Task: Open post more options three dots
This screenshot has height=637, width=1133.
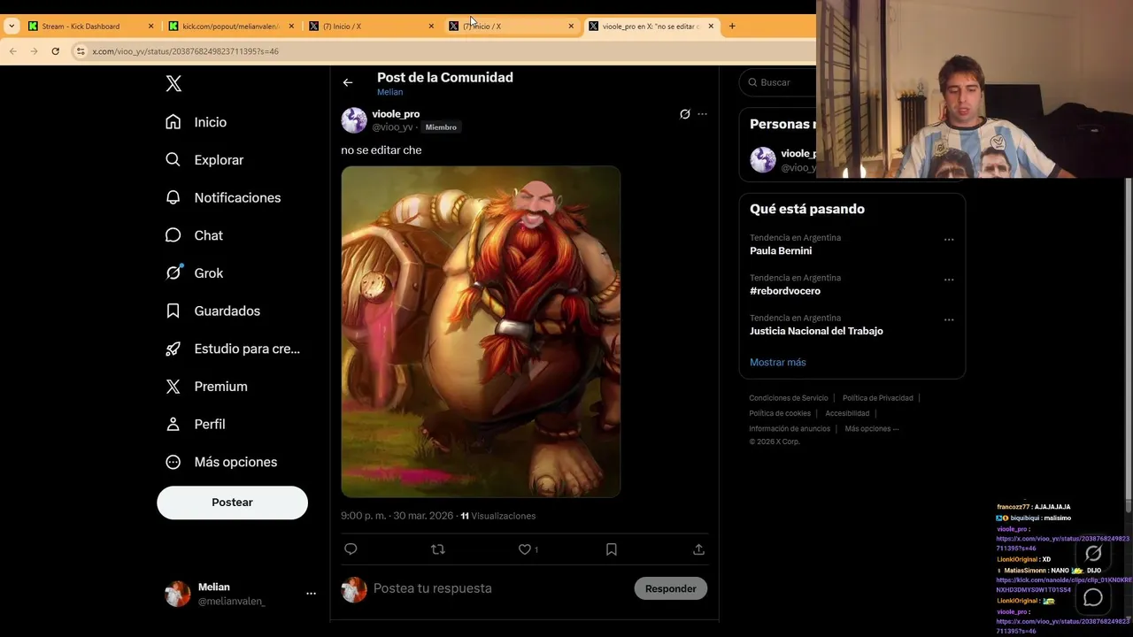Action: coord(702,114)
